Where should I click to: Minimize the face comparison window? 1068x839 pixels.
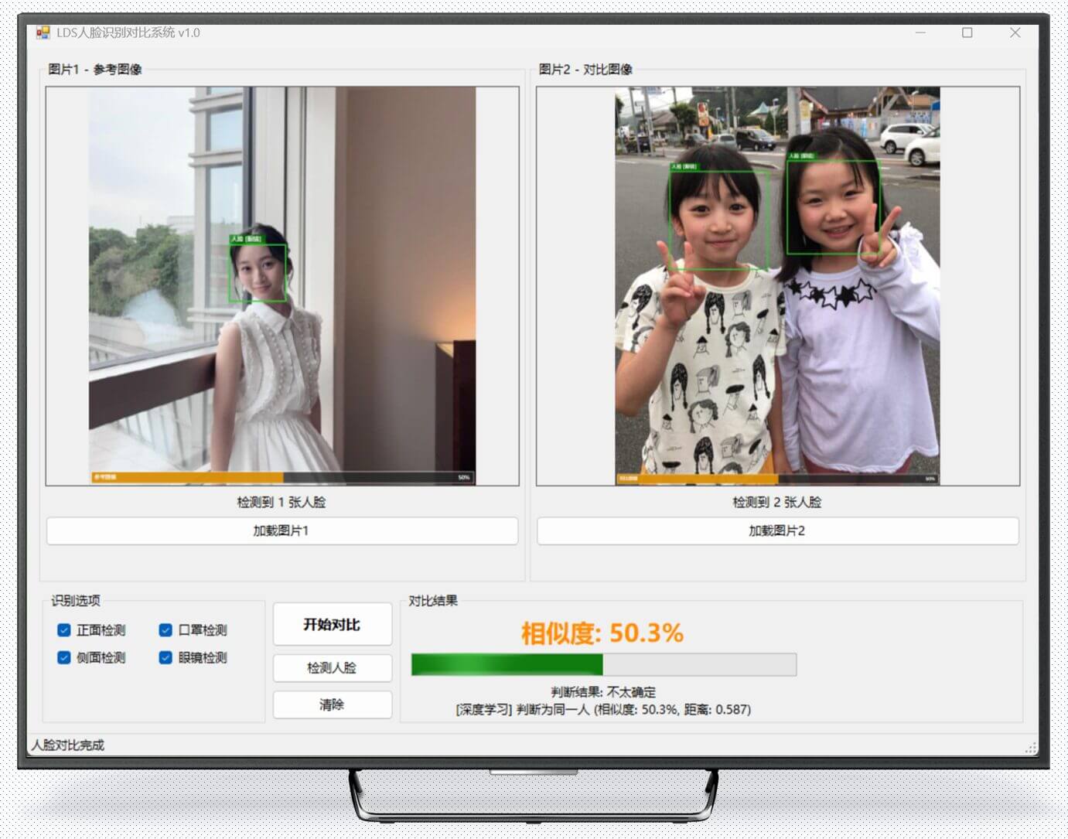click(920, 32)
